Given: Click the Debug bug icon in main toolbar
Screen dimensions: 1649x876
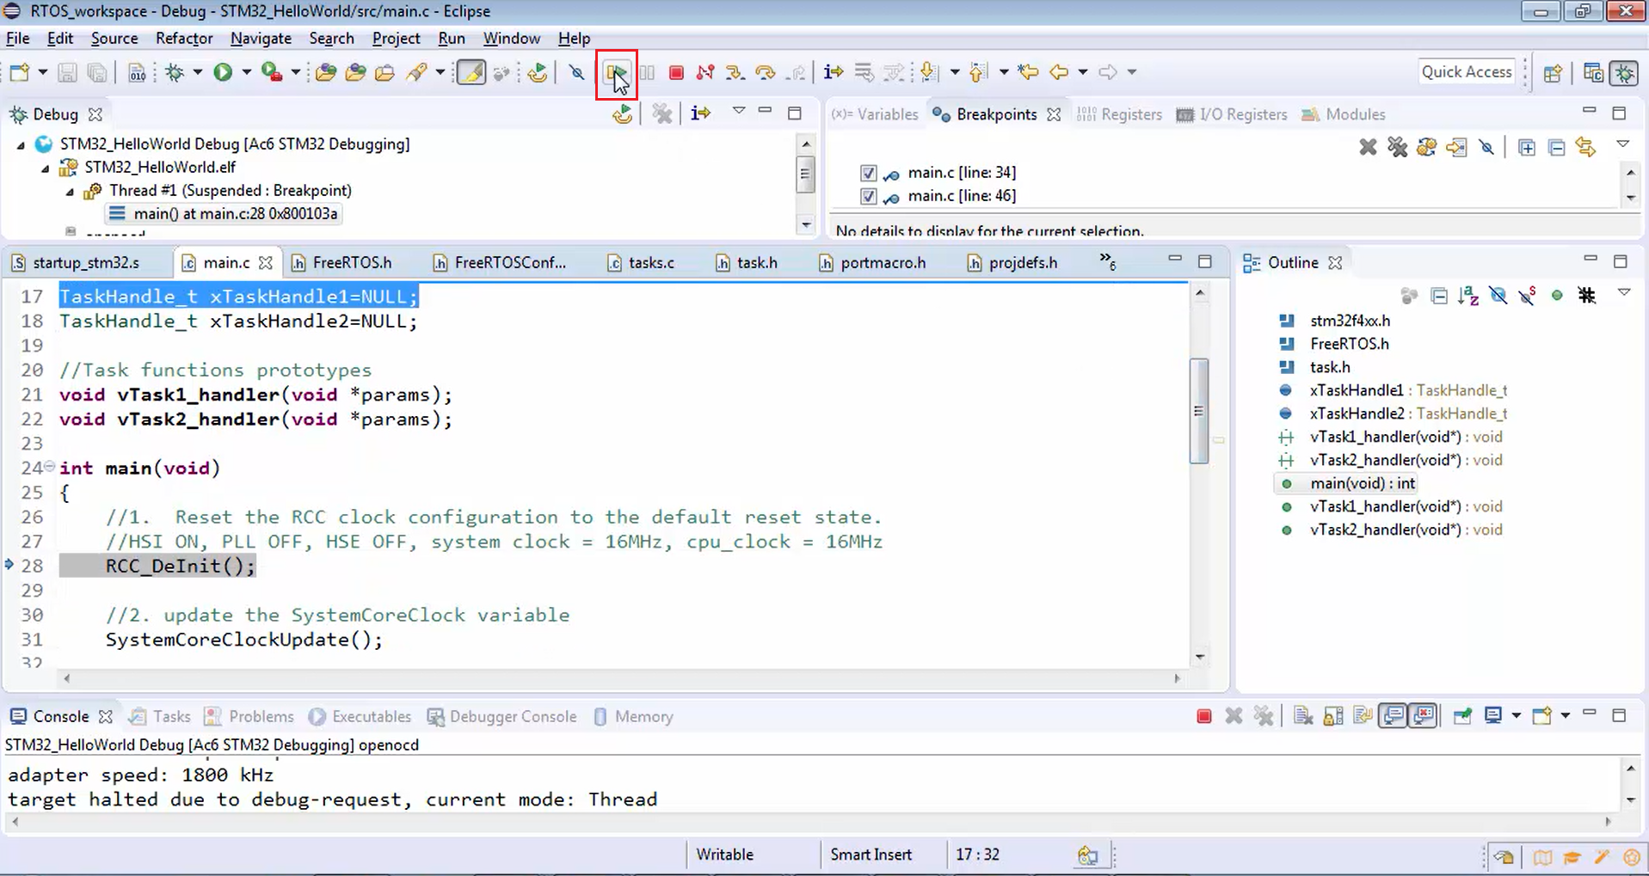Looking at the screenshot, I should click(x=175, y=72).
